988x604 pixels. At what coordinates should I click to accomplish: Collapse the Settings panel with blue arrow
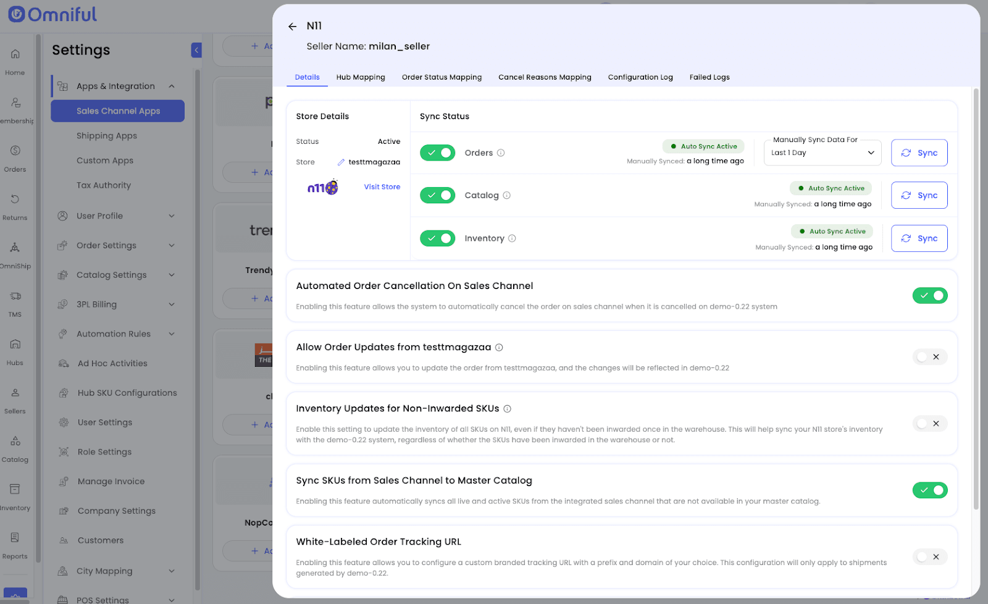pos(196,50)
